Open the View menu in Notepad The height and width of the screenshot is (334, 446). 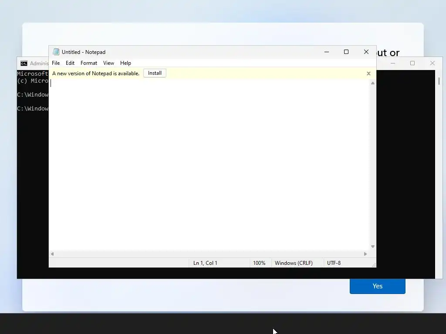(108, 63)
